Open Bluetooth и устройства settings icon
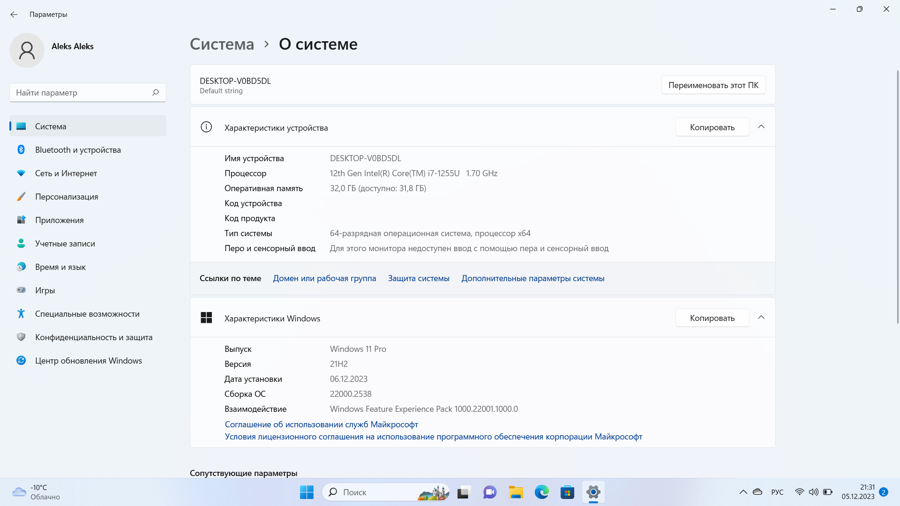This screenshot has width=900, height=506. coord(21,149)
